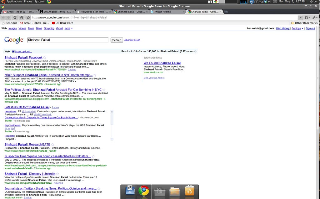320x199 pixels.
Task: Star the Shahzad Faisal Facebook result
Action: (45, 58)
